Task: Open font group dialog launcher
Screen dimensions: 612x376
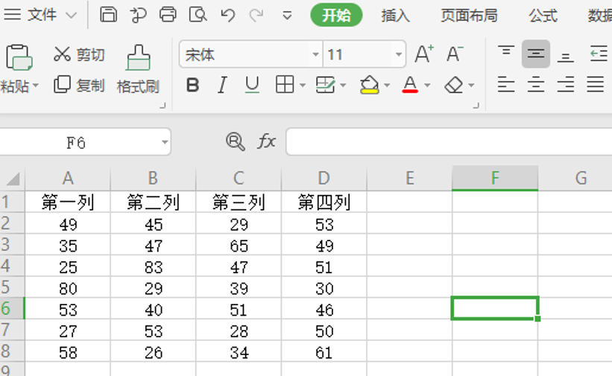Action: tap(476, 105)
